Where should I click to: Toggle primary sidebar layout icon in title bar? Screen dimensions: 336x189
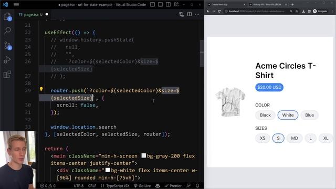pyautogui.click(x=152, y=5)
